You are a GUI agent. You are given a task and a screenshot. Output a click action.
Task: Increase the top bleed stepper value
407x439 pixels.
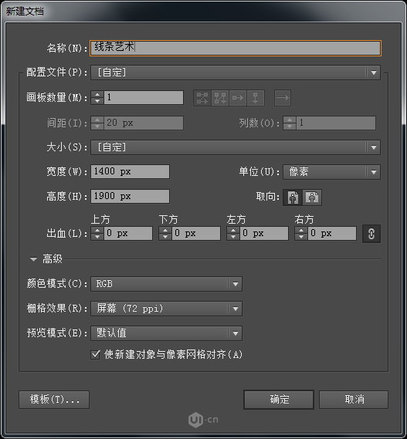click(x=97, y=230)
